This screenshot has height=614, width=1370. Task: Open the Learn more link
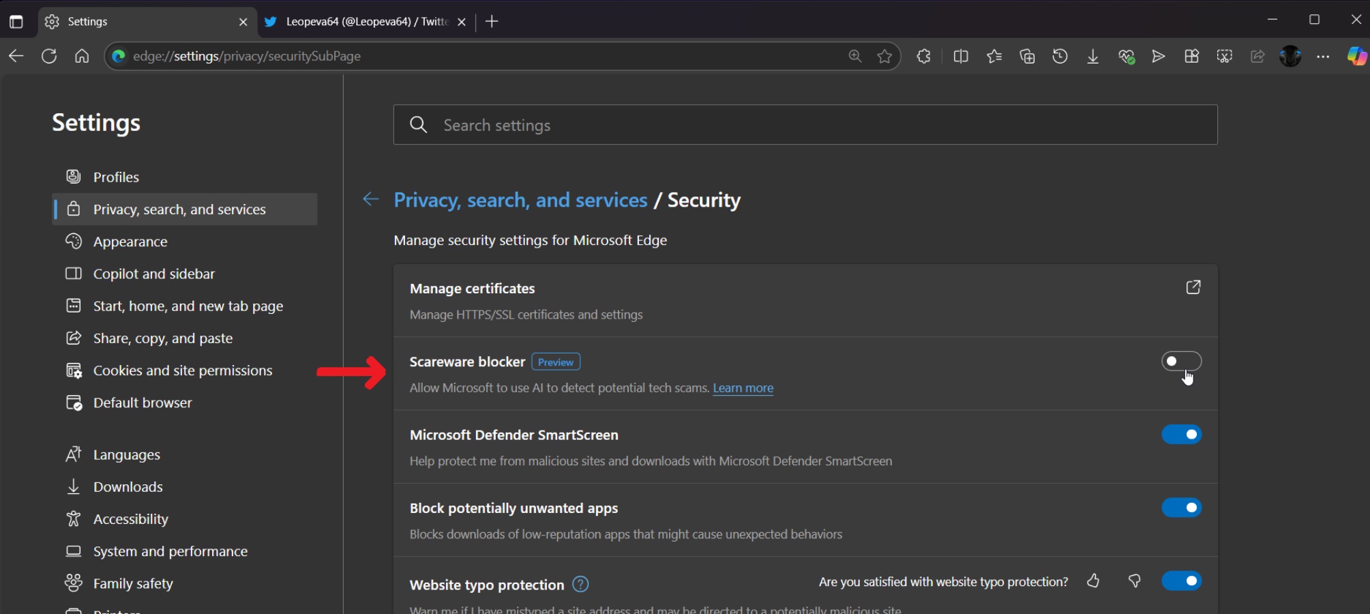point(743,388)
